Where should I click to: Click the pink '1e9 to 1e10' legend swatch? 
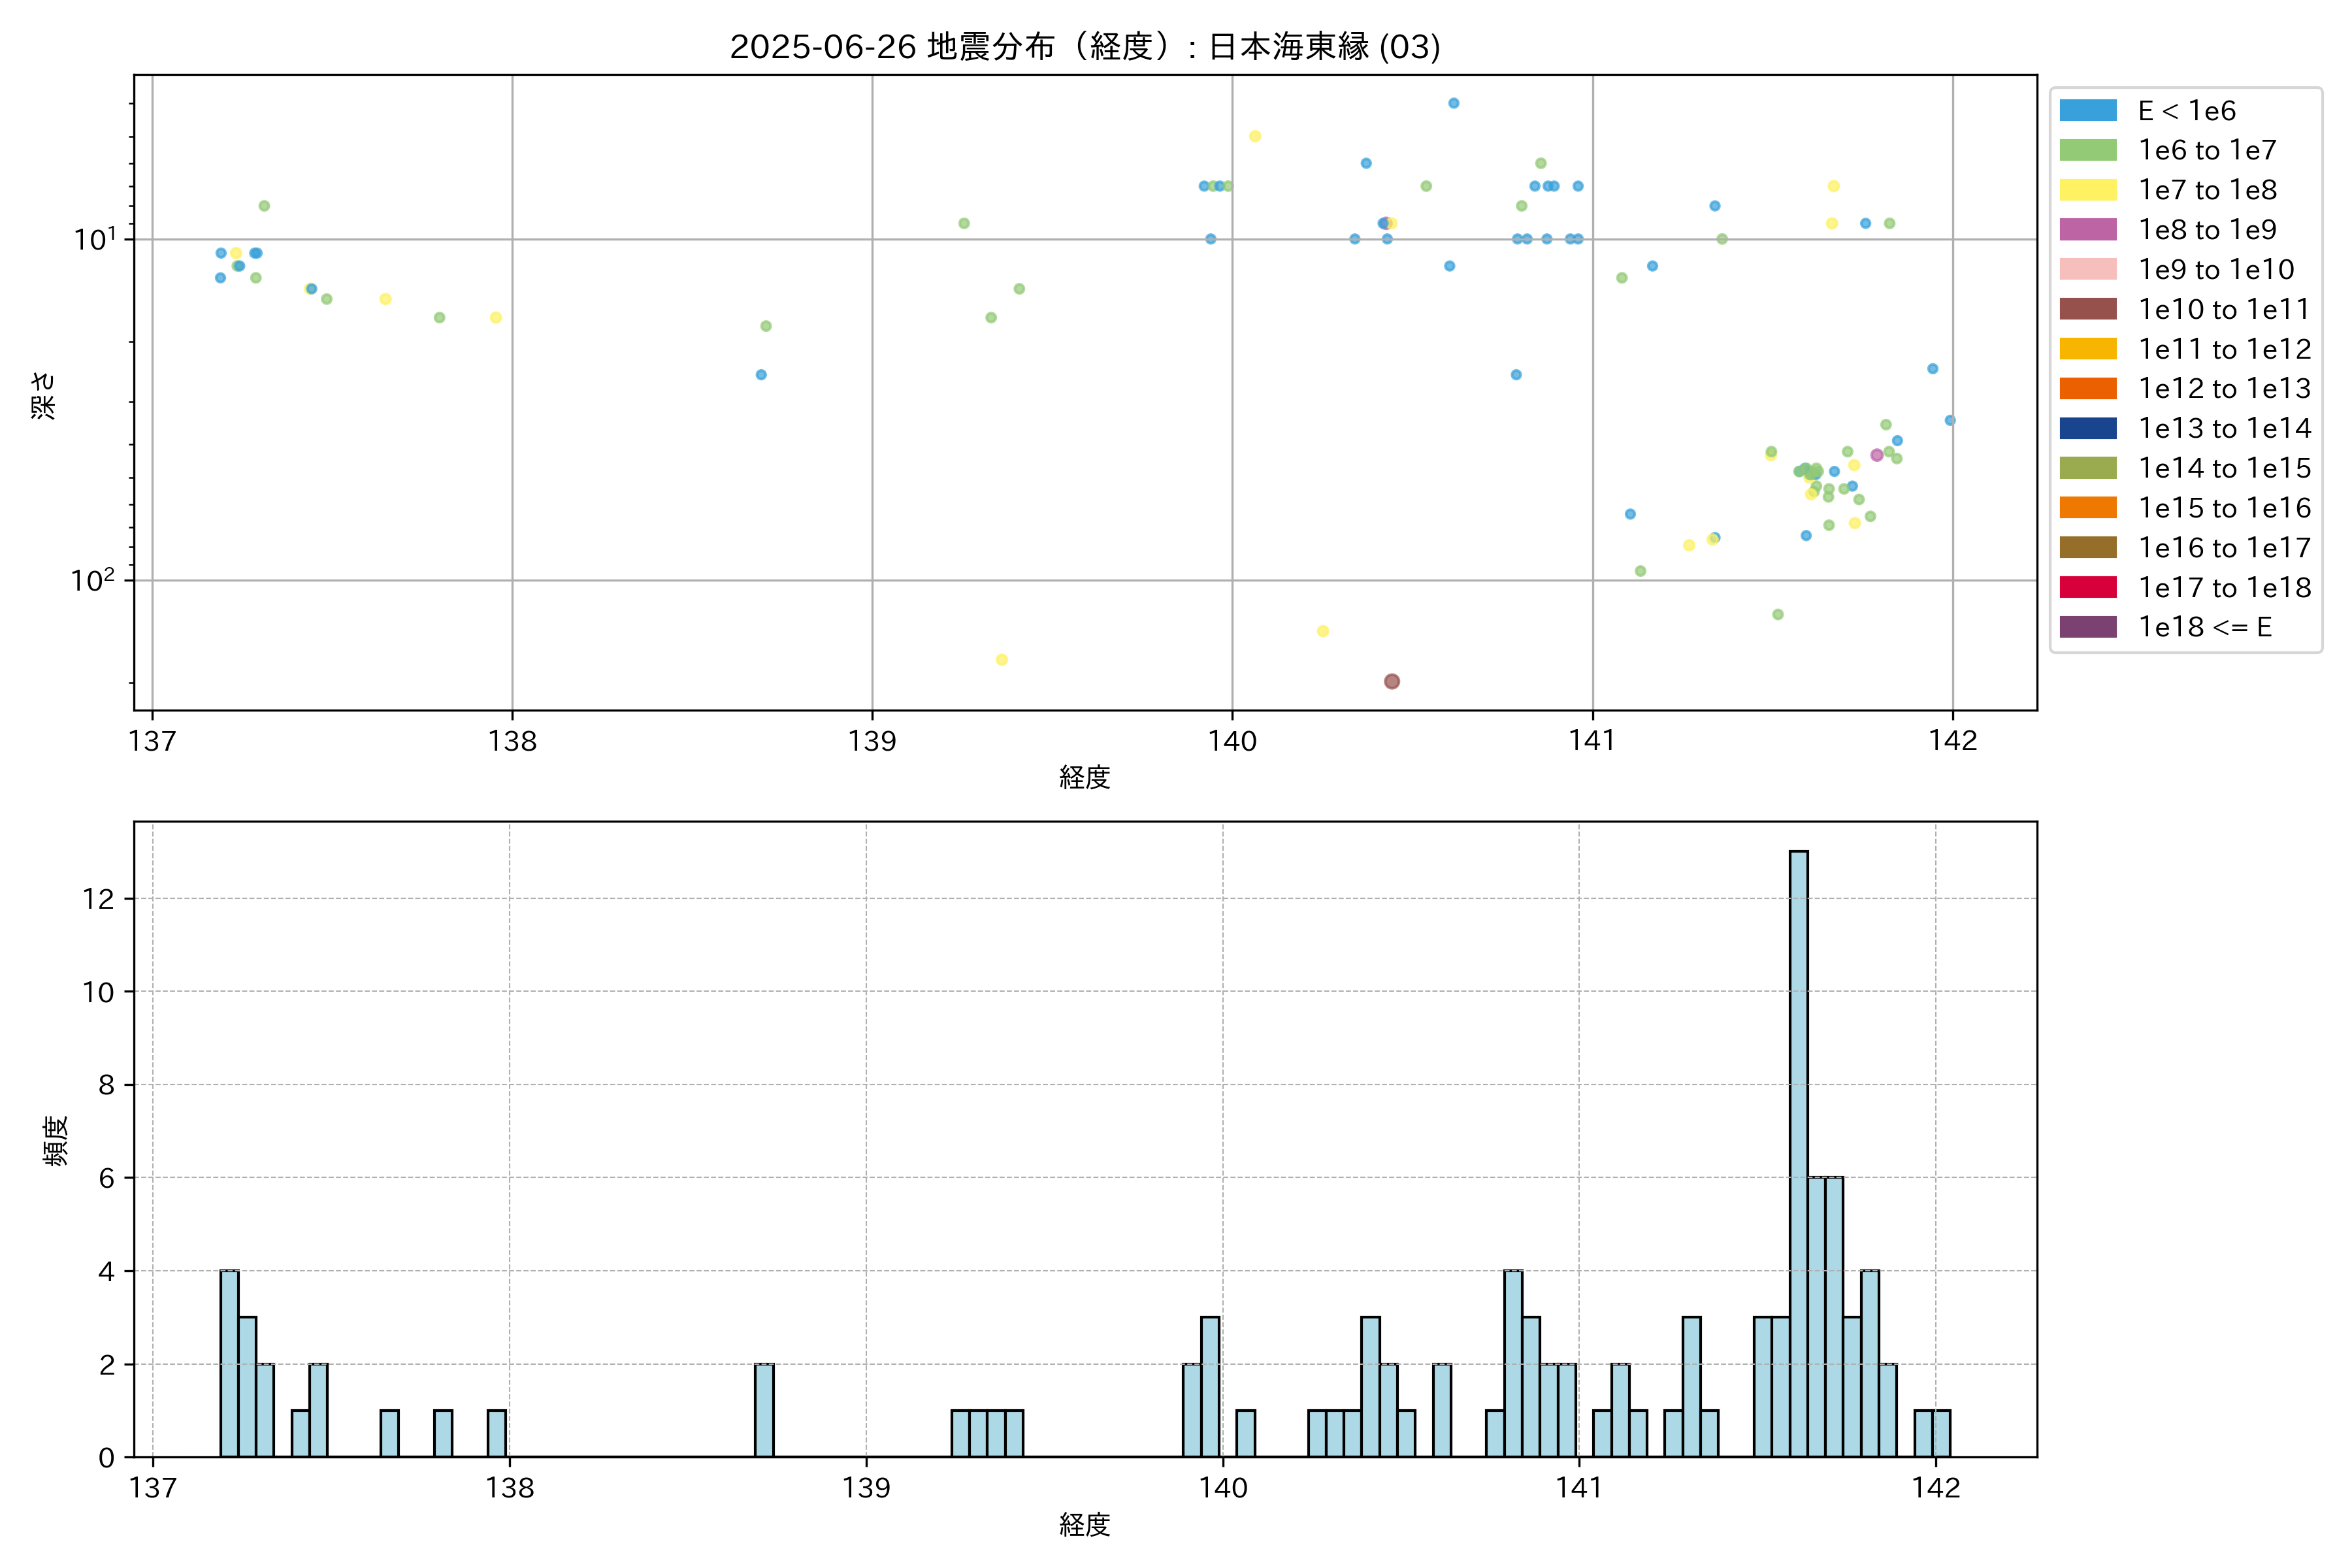(x=2088, y=269)
